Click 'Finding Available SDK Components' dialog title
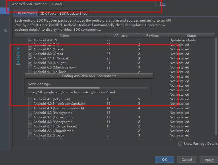 pyautogui.click(x=89, y=76)
